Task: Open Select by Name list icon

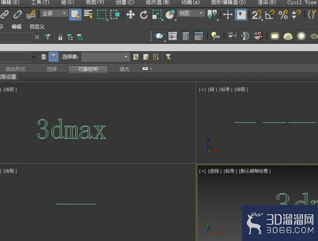Action: point(89,15)
